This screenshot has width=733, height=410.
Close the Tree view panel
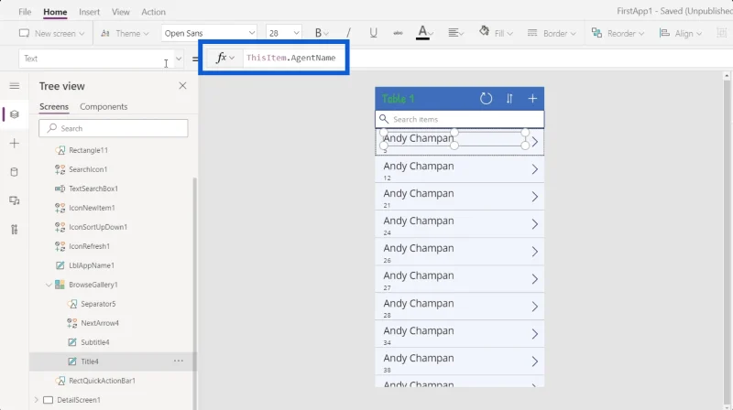coord(182,86)
